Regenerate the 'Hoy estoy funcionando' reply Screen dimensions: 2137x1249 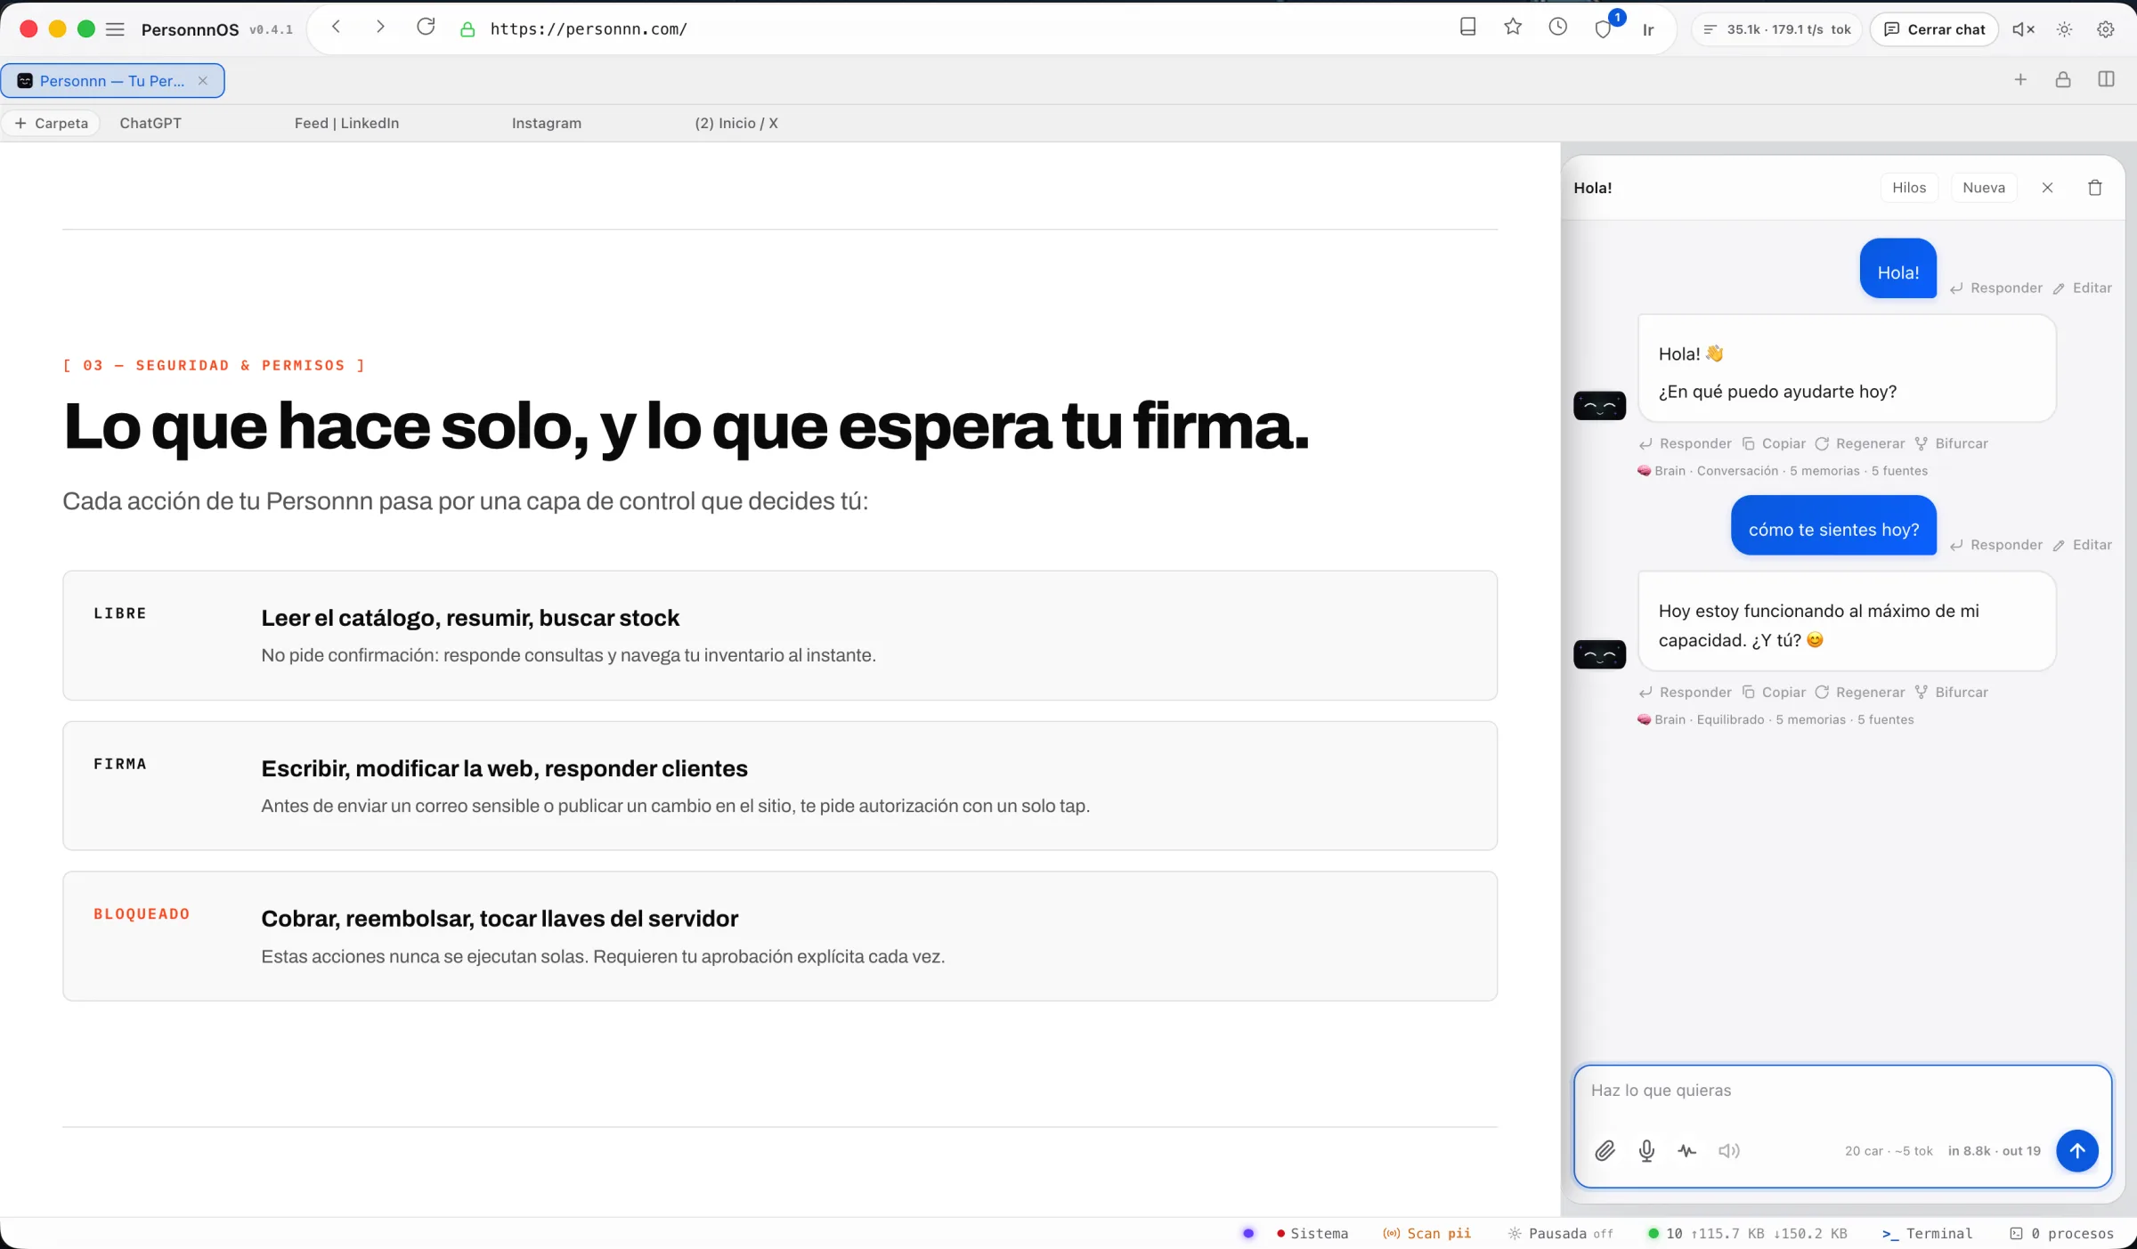tap(1860, 693)
